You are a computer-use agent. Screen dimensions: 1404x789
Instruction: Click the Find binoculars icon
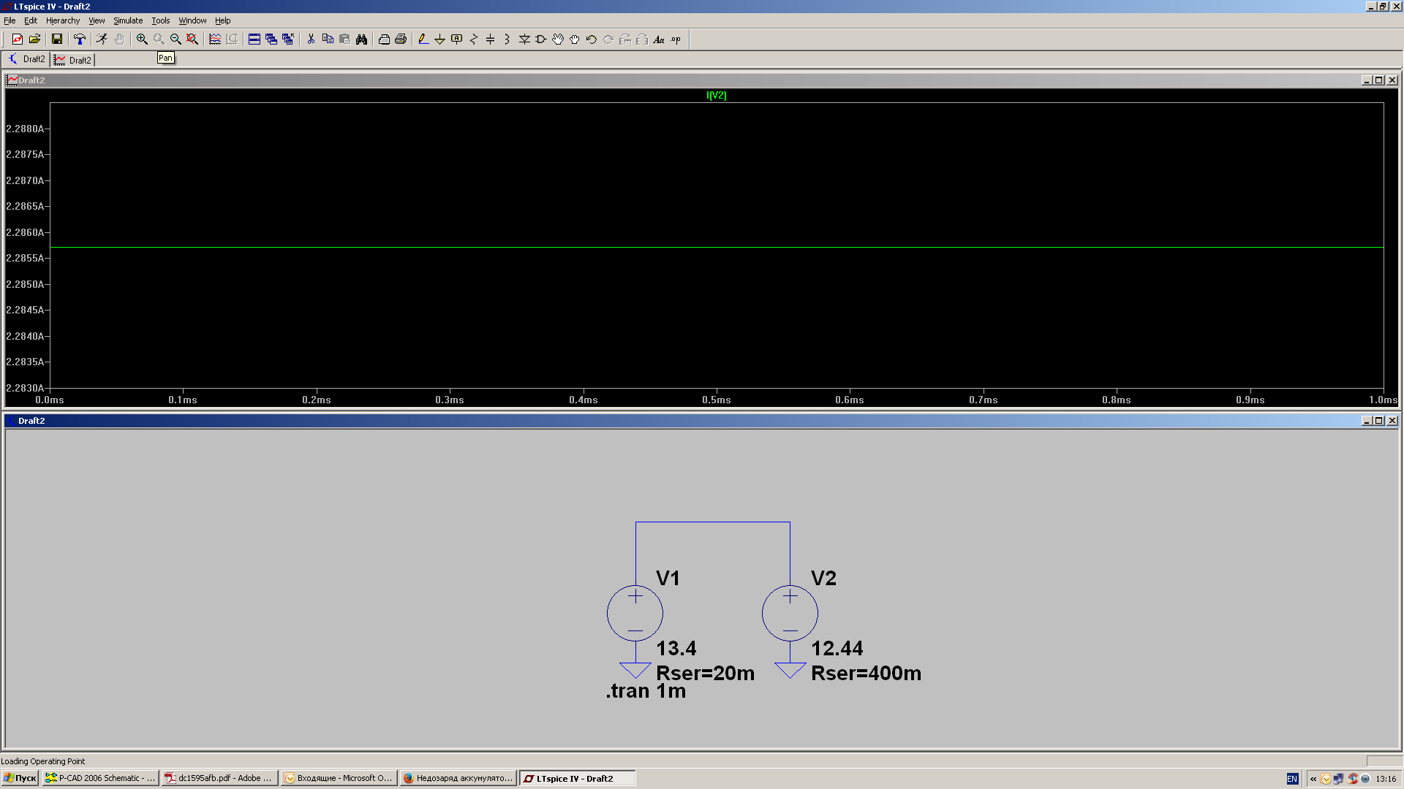361,39
